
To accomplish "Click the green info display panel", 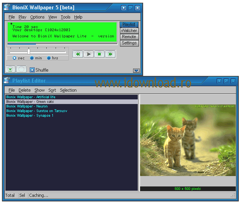I will pyautogui.click(x=62, y=32).
